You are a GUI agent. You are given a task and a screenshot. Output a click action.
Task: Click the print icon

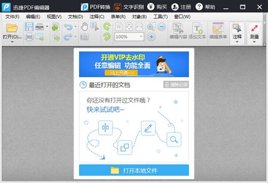point(29,37)
